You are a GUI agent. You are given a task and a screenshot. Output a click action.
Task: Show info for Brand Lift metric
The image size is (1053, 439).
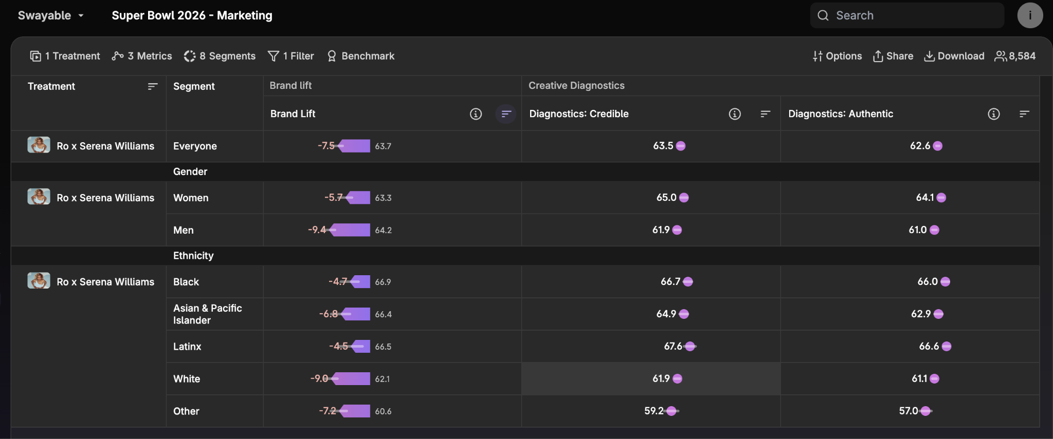(x=476, y=114)
